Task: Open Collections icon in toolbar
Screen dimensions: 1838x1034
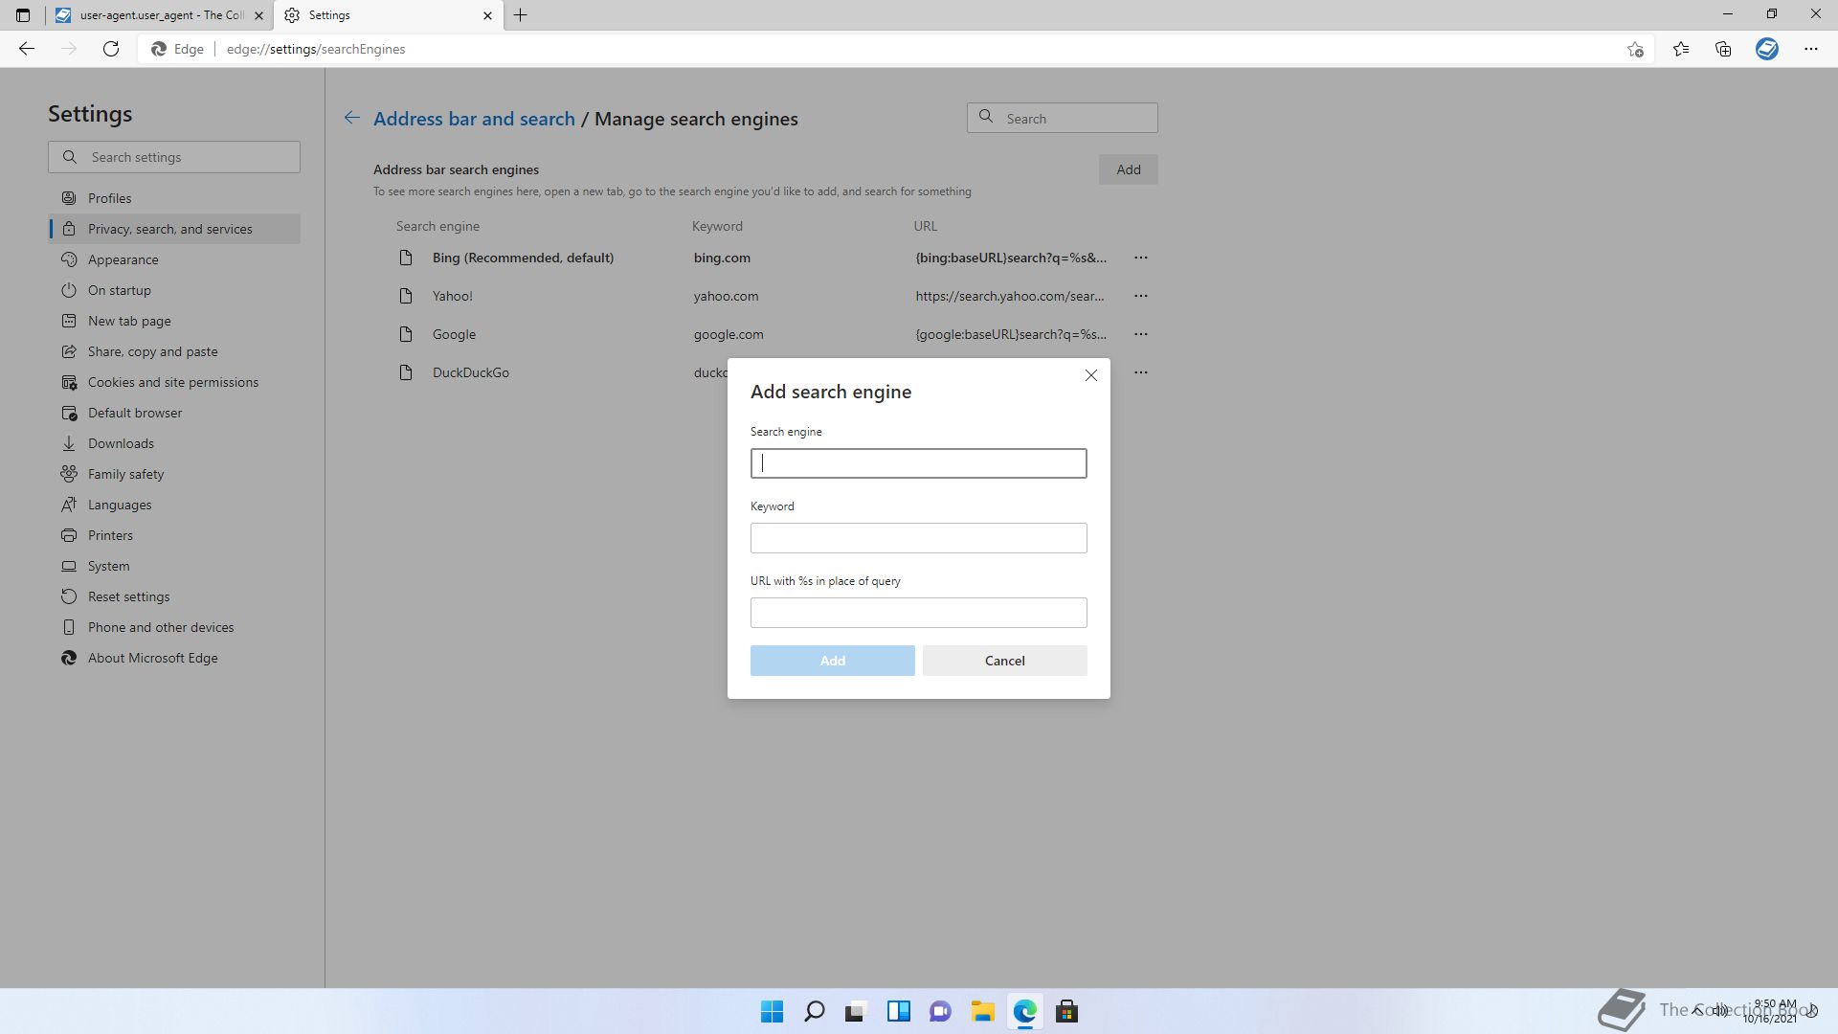Action: (x=1723, y=49)
